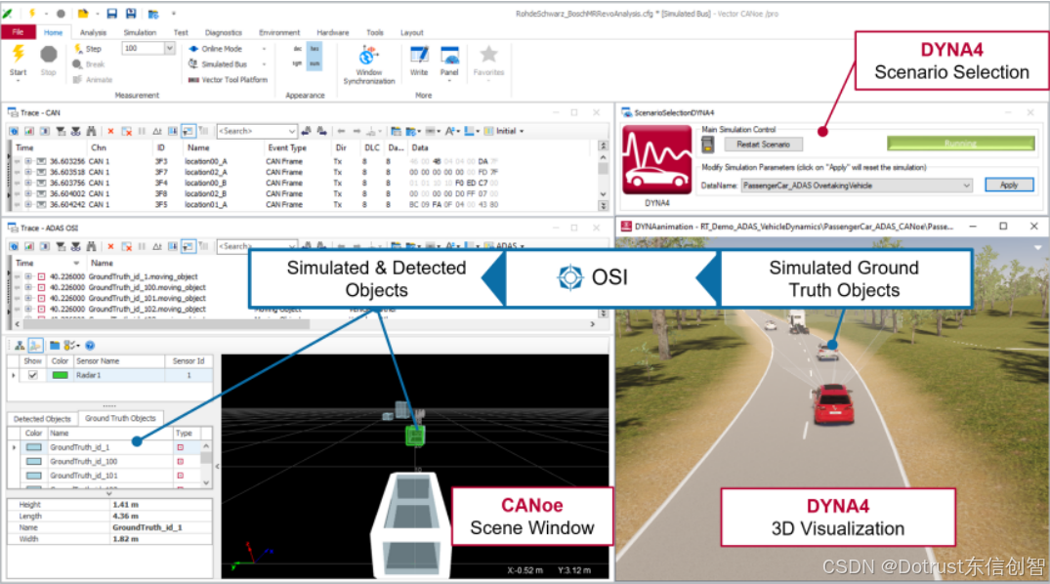
Task: Click the save icon in quick access toolbar
Action: 111,14
